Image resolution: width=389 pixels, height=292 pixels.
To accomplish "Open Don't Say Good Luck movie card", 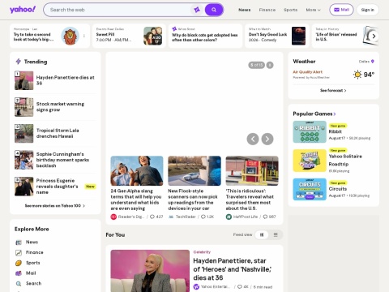I will pos(277,36).
